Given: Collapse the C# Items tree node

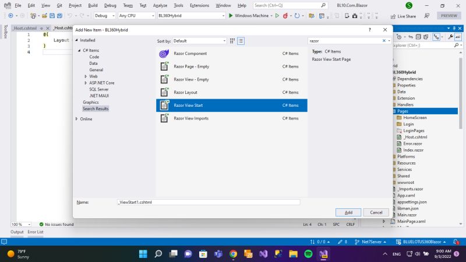Looking at the screenshot, I should [x=79, y=50].
